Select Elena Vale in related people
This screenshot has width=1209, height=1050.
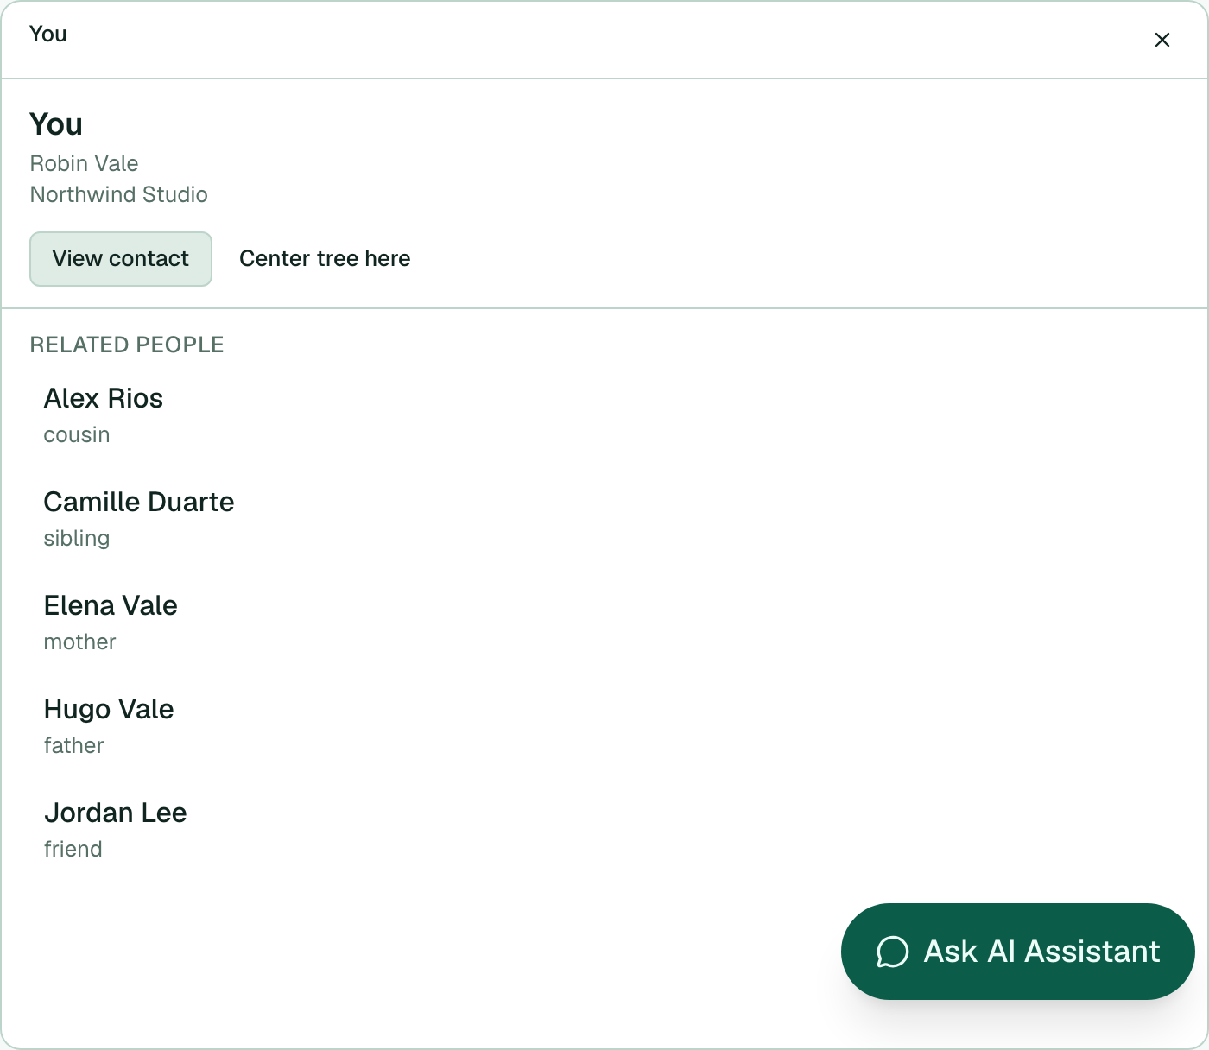pyautogui.click(x=604, y=623)
